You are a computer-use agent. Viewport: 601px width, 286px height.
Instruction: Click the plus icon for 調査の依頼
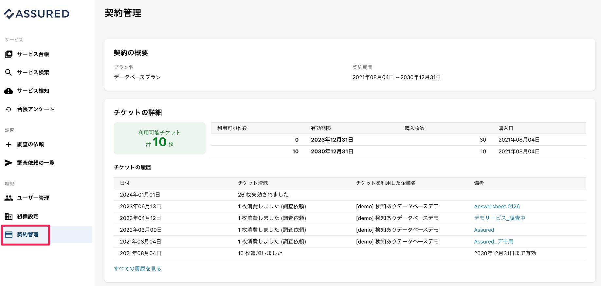[9, 144]
